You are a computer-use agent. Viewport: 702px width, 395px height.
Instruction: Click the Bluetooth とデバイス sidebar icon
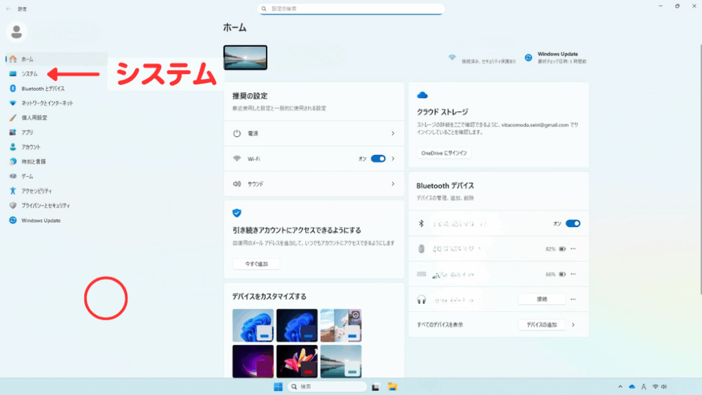pos(13,88)
